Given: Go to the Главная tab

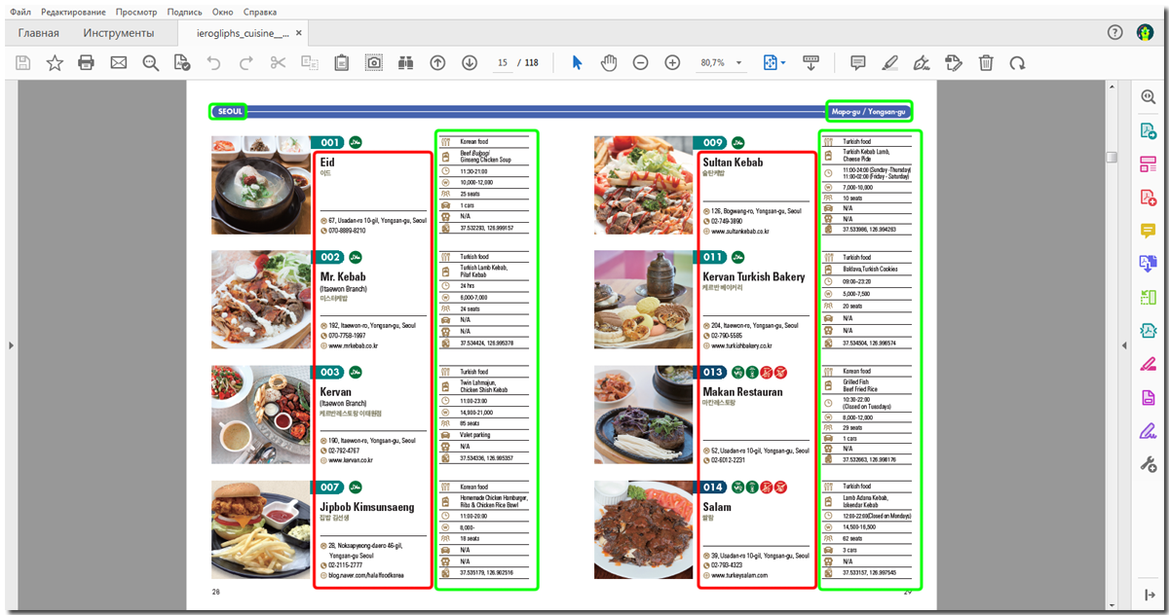Looking at the screenshot, I should tap(38, 34).
